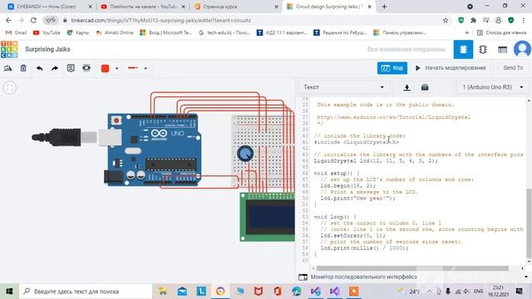Open the Office app from the taskbar
532x299 pixels.
coord(278,292)
